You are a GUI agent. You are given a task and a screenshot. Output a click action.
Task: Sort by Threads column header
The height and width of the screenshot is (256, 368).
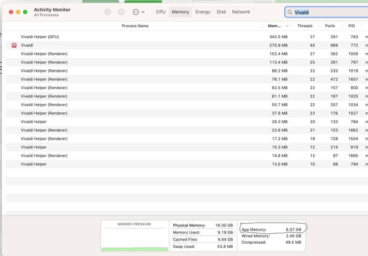pos(305,26)
